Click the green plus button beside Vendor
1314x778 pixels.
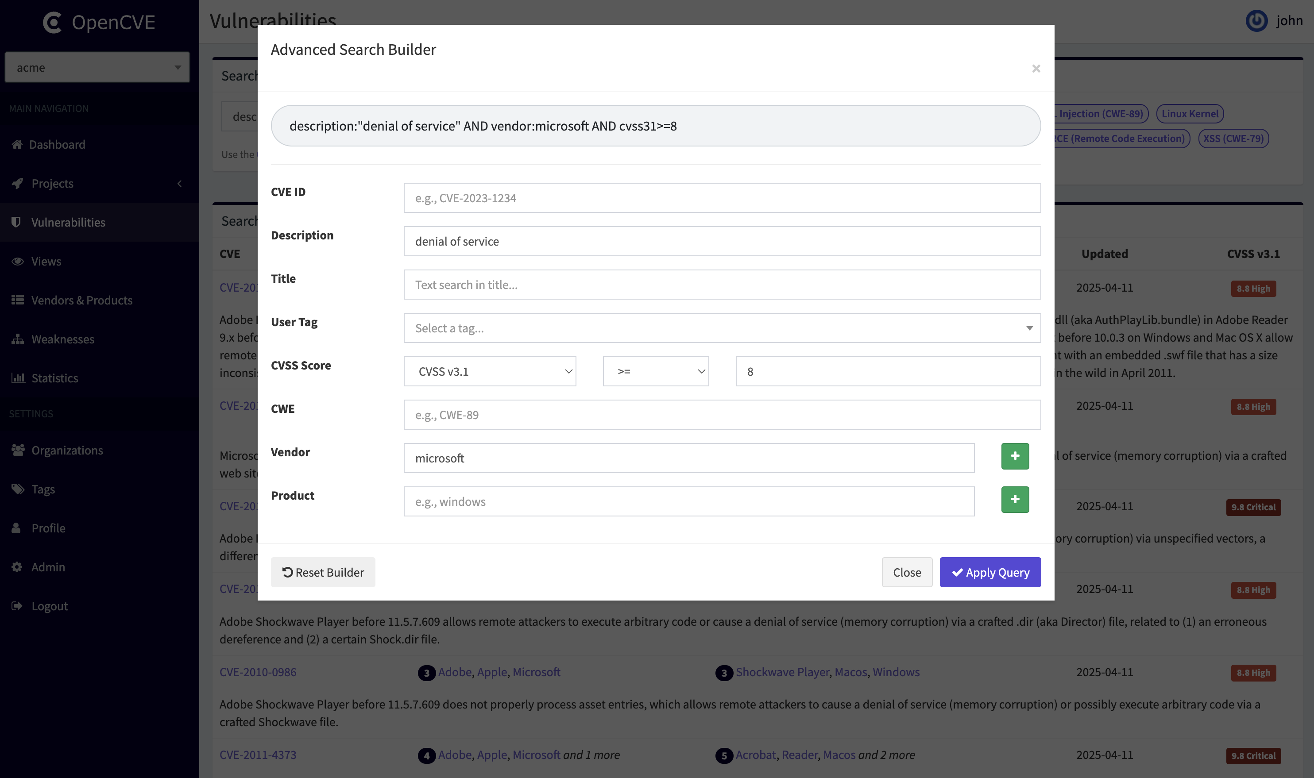click(1015, 456)
